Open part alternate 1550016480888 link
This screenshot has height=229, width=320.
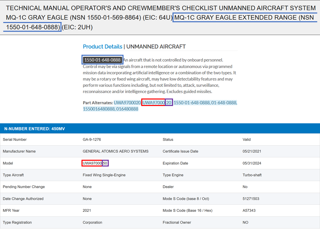pyautogui.click(x=99, y=109)
